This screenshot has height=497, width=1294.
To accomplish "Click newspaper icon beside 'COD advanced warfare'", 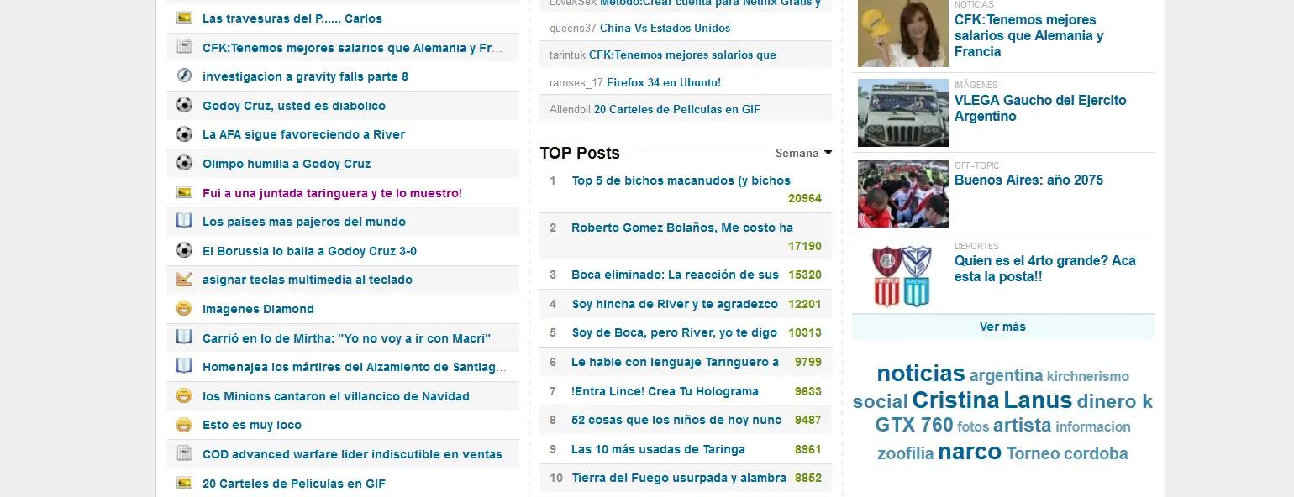I will (184, 453).
